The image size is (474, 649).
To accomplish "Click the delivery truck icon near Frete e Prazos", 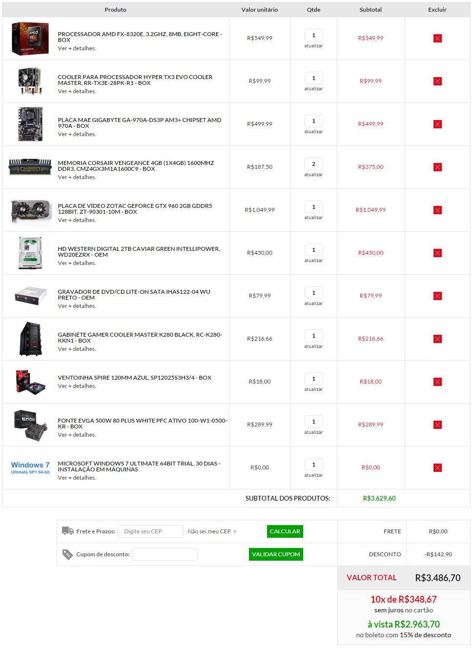I will [68, 531].
